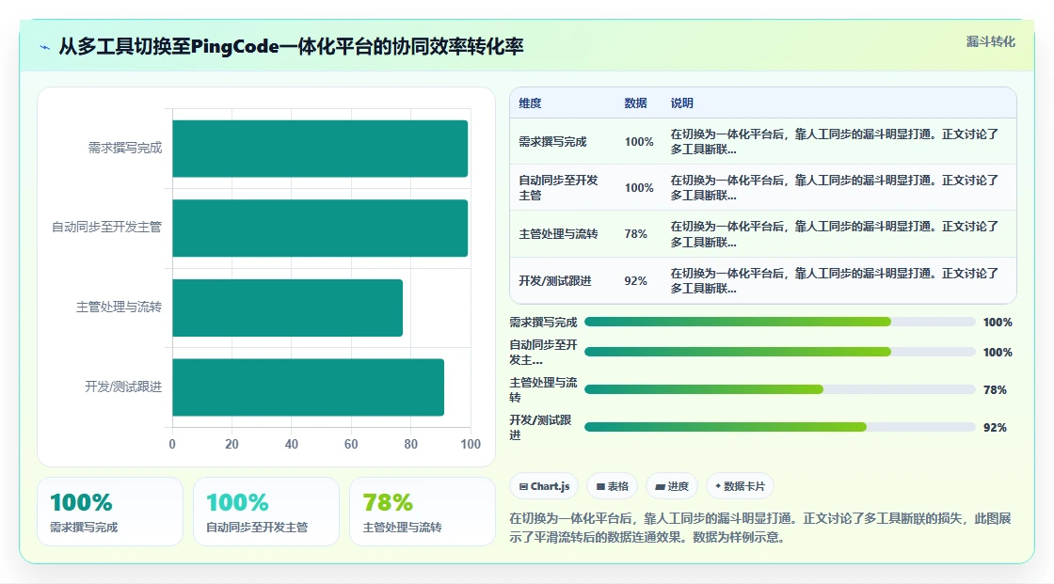Select the 数据卡片 chip
The image size is (1054, 584).
740,486
